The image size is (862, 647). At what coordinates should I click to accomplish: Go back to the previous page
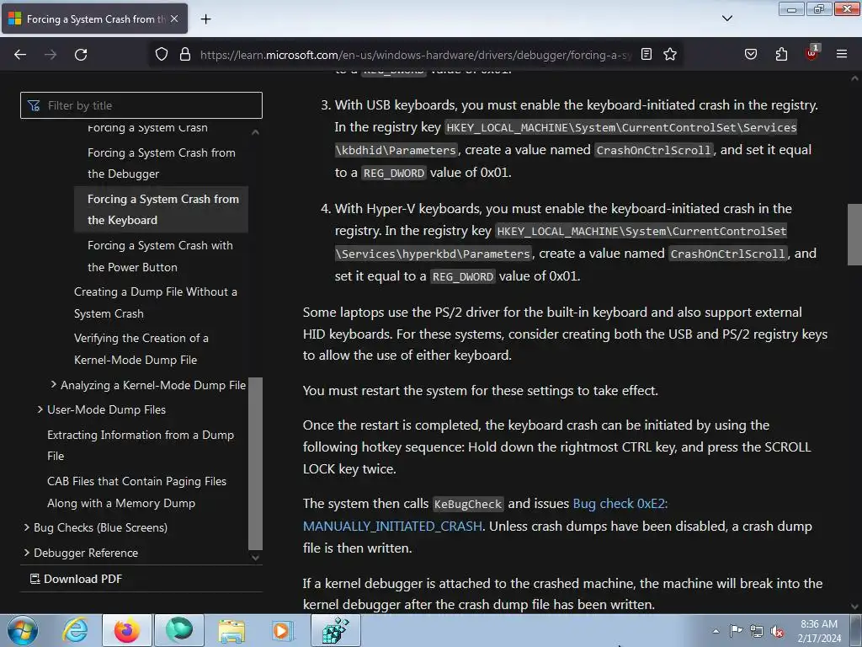point(20,55)
